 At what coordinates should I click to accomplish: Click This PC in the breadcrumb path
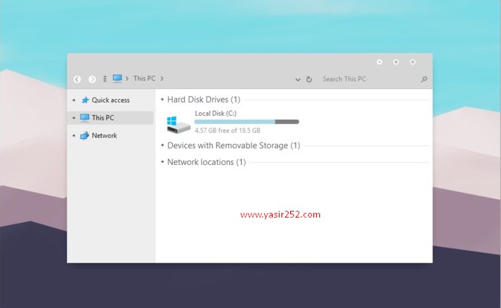(144, 78)
